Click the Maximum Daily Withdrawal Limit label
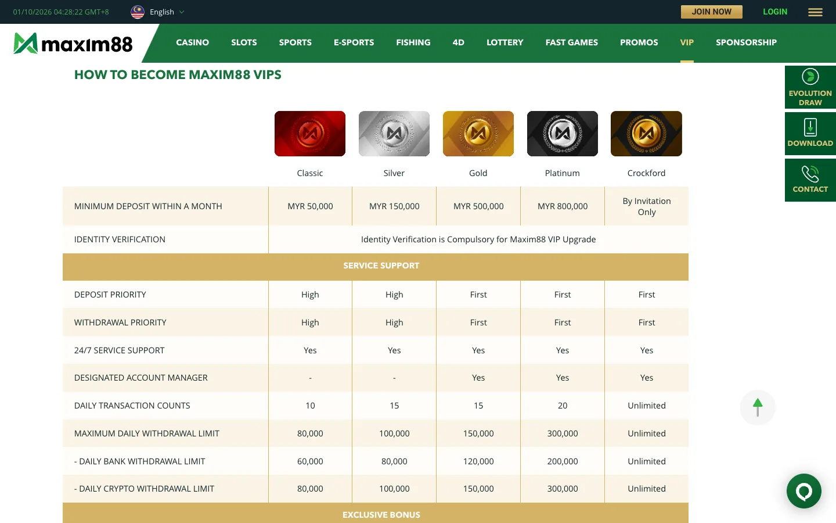Screen dimensions: 836x523 point(147,434)
